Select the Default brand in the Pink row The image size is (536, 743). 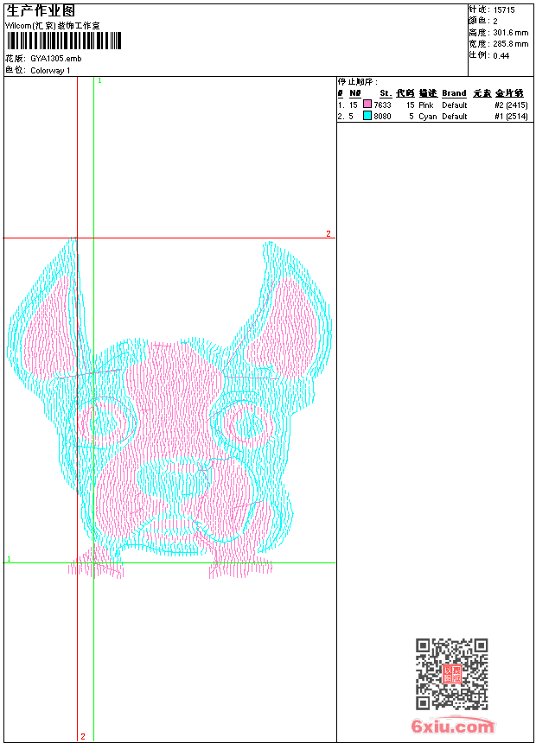(x=455, y=105)
